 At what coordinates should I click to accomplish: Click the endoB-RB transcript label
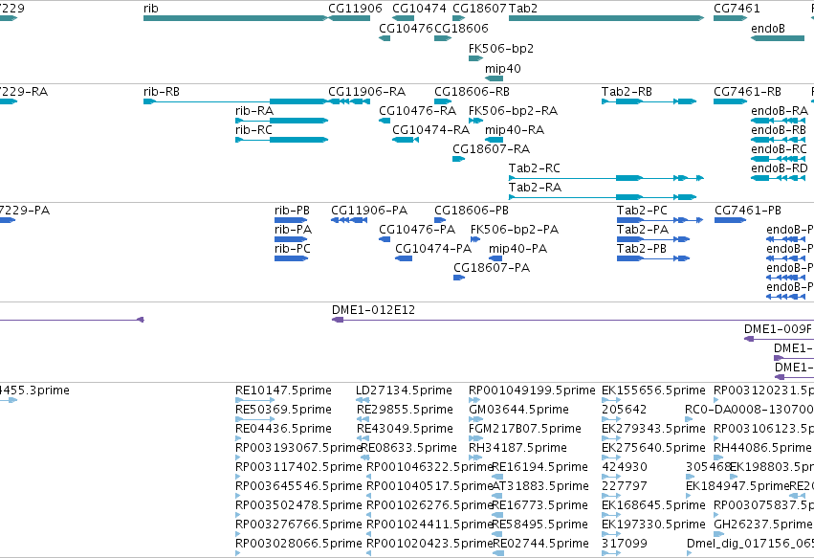[x=779, y=130]
